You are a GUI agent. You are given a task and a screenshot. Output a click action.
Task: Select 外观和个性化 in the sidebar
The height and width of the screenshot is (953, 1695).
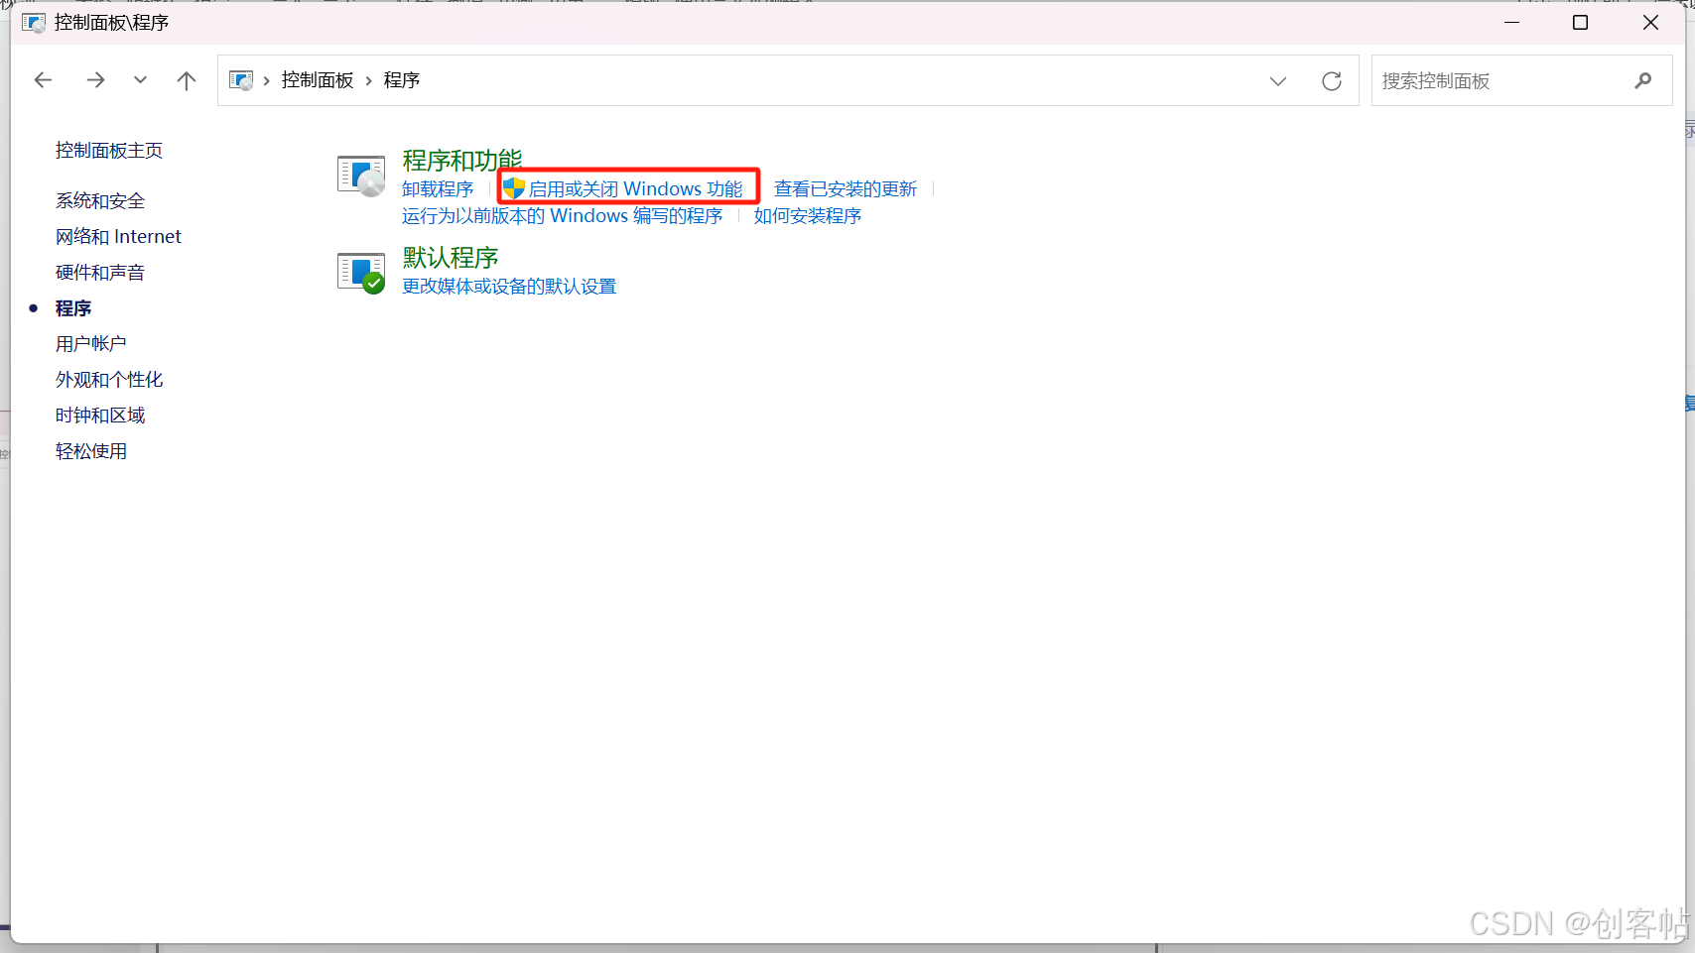click(109, 380)
